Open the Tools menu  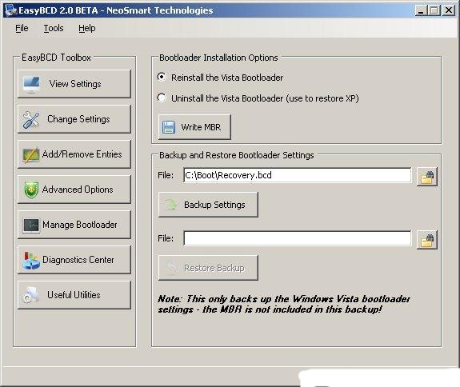(54, 28)
